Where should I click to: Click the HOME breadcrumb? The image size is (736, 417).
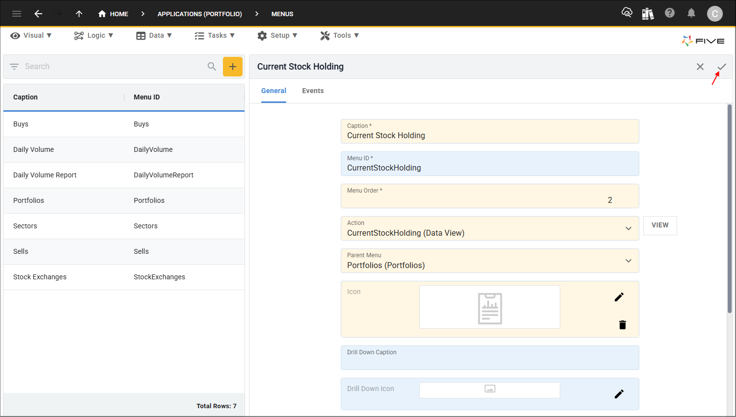pos(113,14)
